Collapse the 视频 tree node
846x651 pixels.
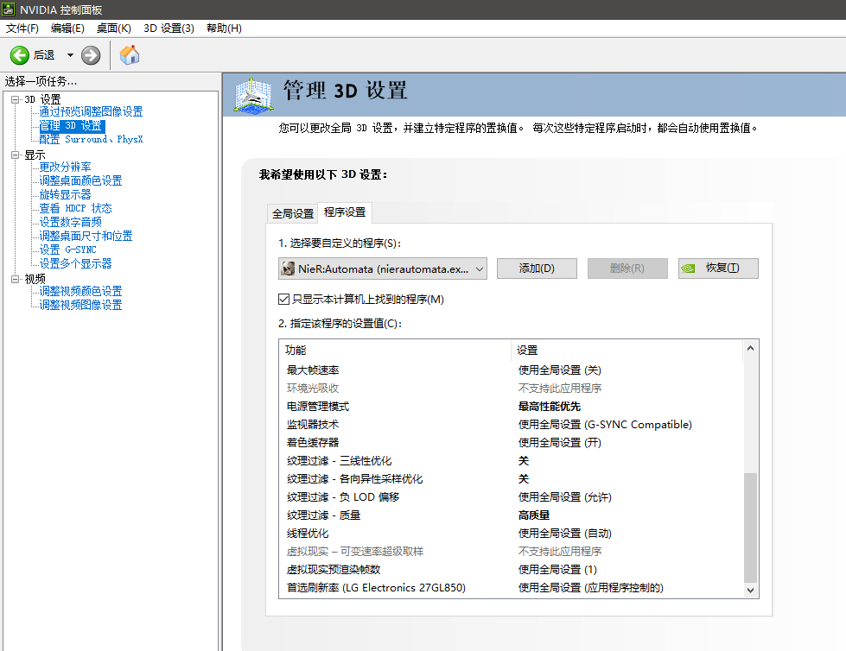coord(15,279)
